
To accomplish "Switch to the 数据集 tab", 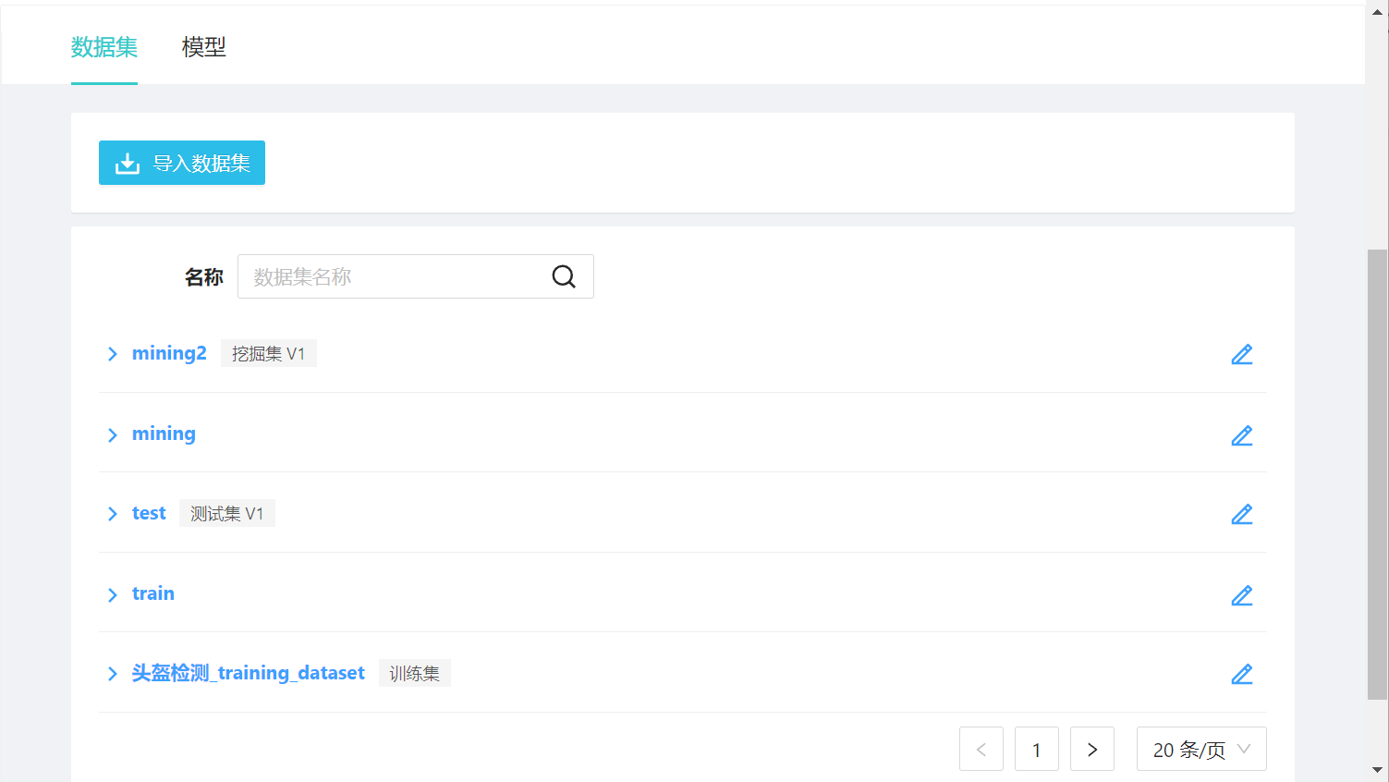I will point(104,46).
